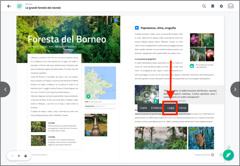Open the search magnifier icon
Viewport: 240px width, 166px height.
[x=204, y=6]
